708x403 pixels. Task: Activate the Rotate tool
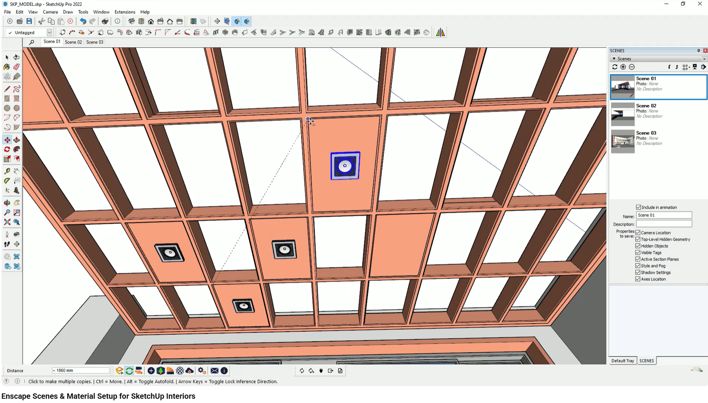(x=7, y=149)
